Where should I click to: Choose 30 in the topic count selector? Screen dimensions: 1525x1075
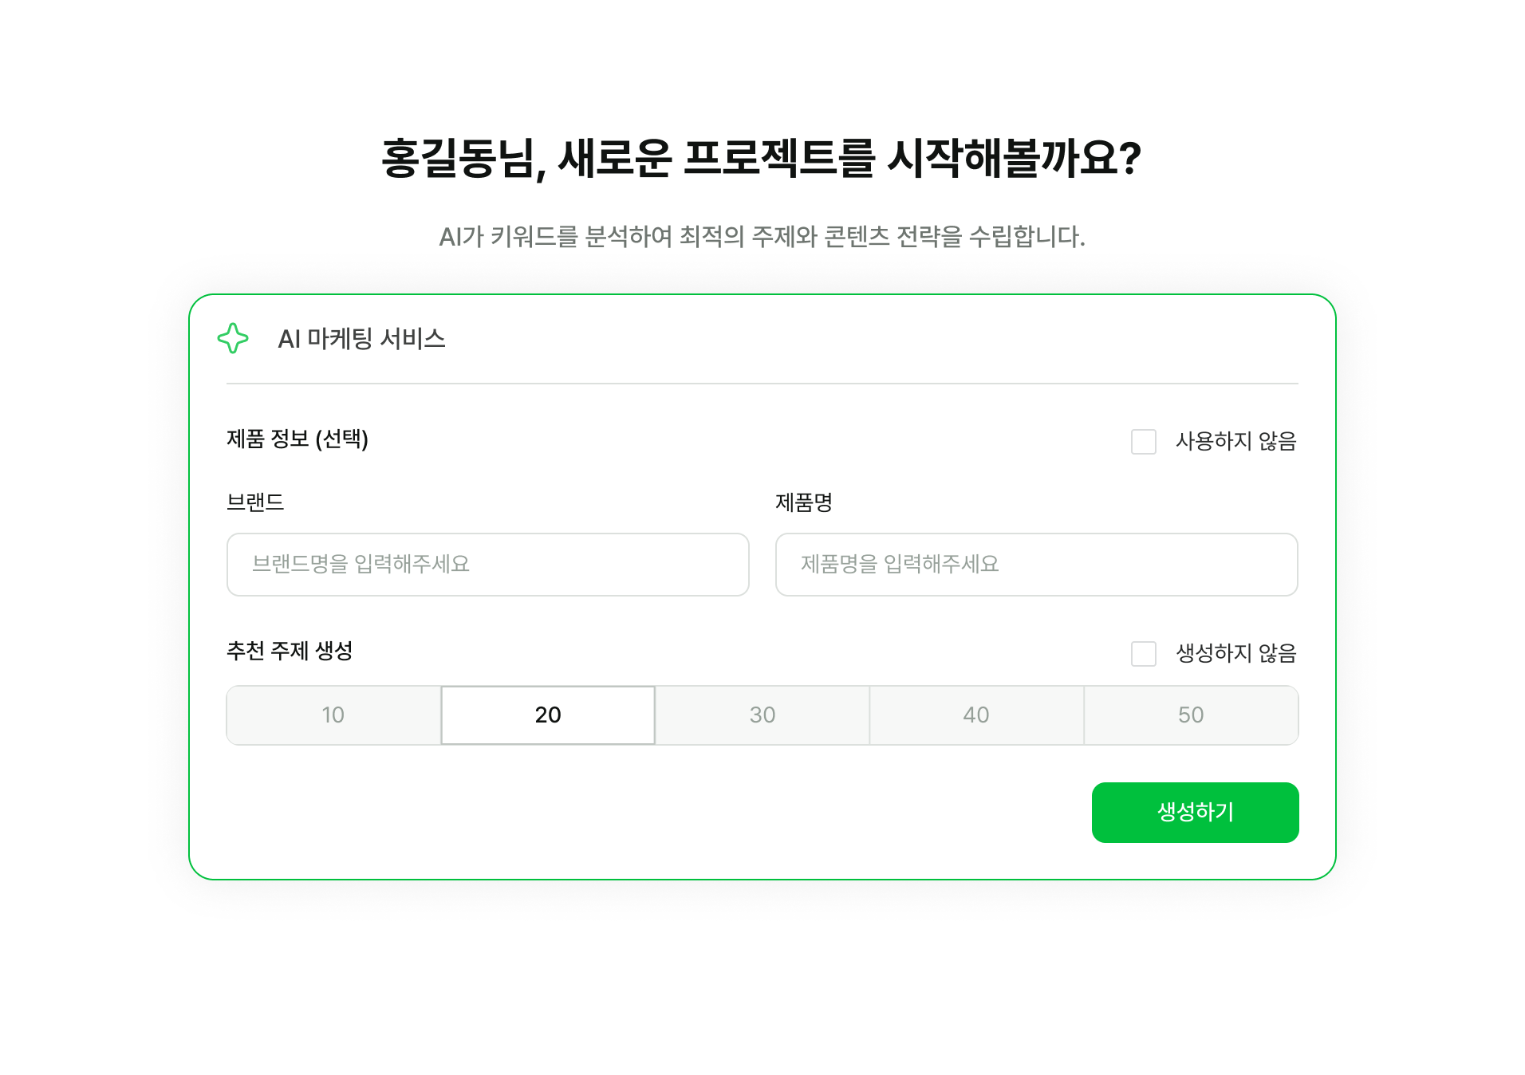(x=762, y=715)
